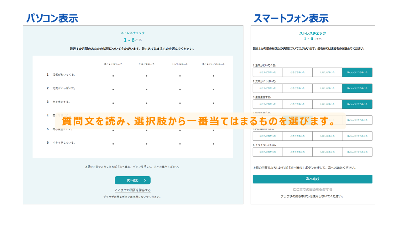Choose ほとんどなかった for question 1 in smartphone view
The height and width of the screenshot is (225, 401).
tap(268, 72)
